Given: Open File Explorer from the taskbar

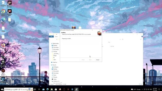Looking at the screenshot, I should (x=52, y=89).
